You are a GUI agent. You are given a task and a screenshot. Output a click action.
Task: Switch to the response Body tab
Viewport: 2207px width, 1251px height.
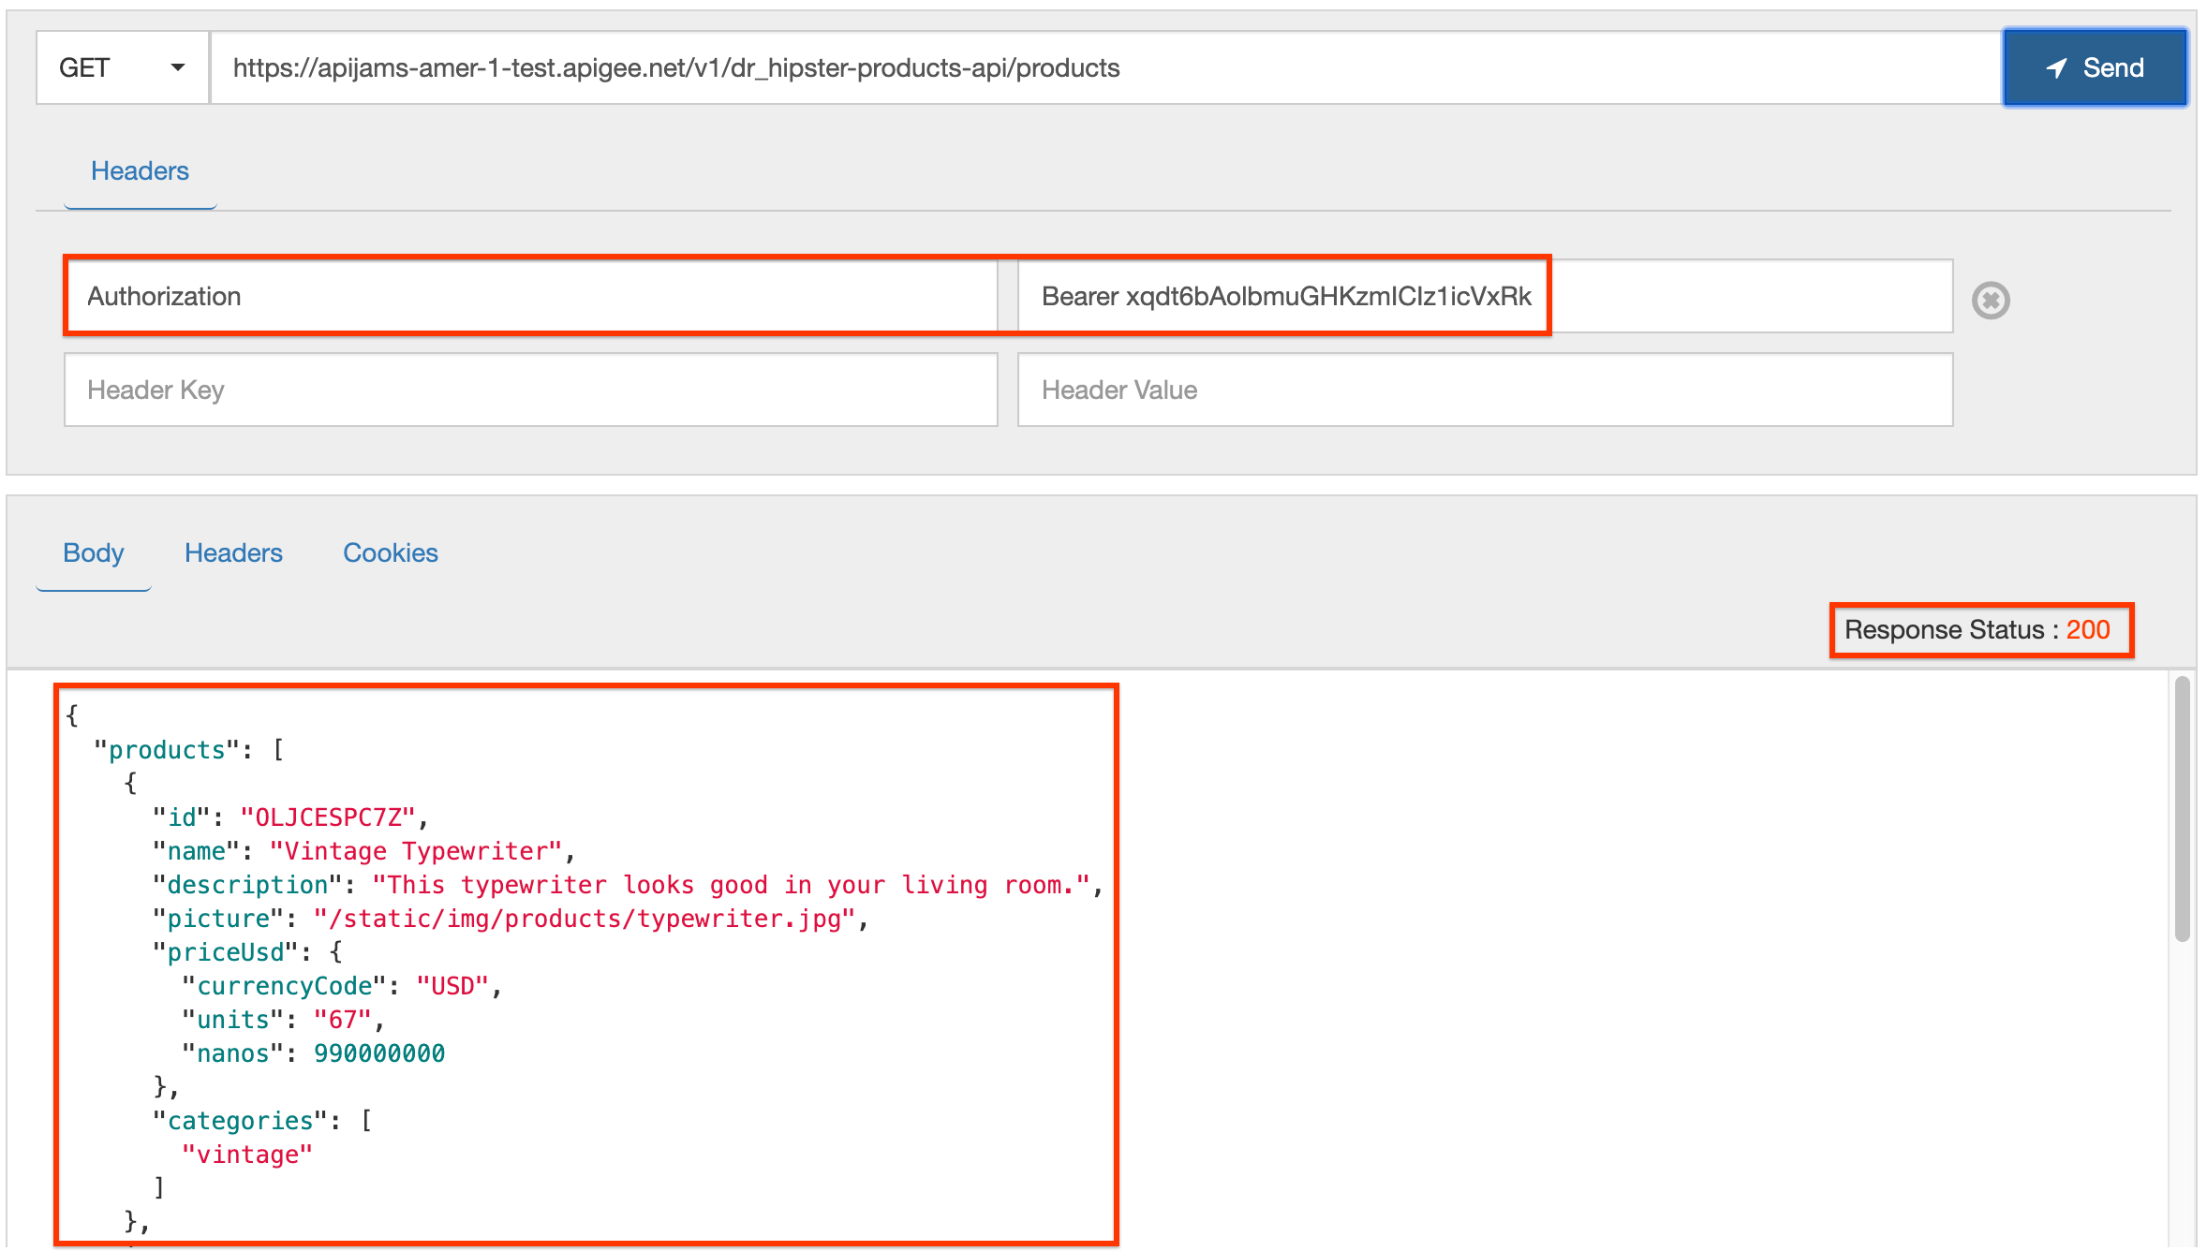point(94,552)
